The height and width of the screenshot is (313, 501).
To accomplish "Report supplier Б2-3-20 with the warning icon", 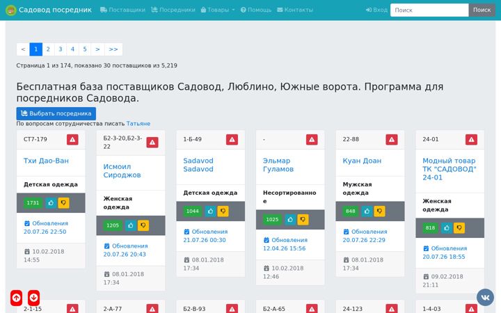I will pos(152,143).
